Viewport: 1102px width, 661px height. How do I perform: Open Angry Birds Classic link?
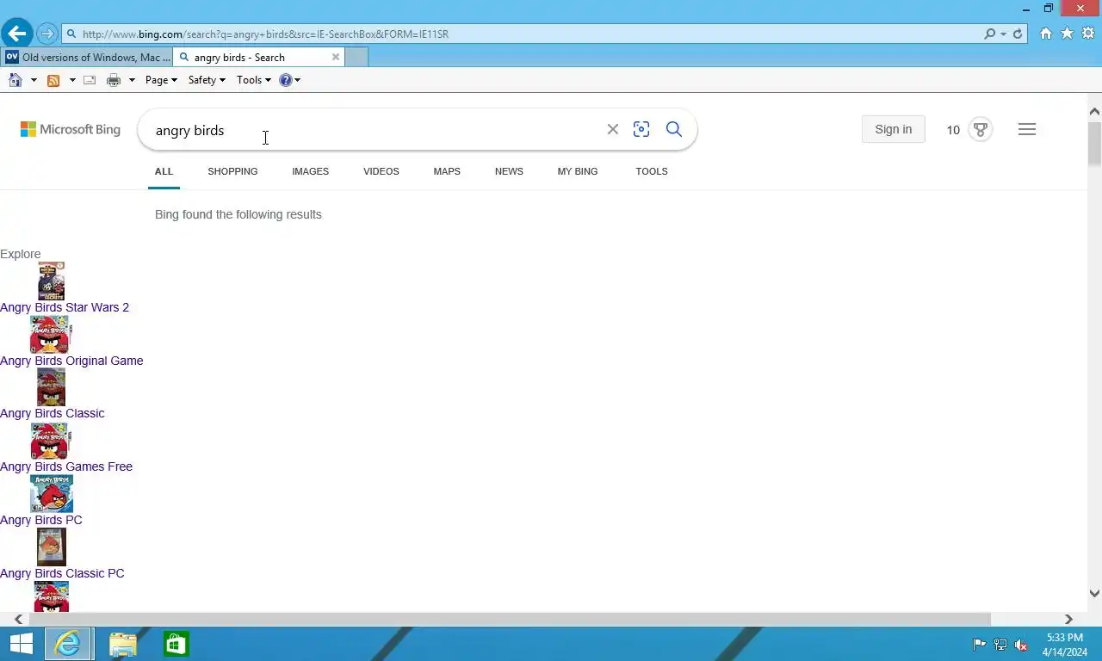52,413
